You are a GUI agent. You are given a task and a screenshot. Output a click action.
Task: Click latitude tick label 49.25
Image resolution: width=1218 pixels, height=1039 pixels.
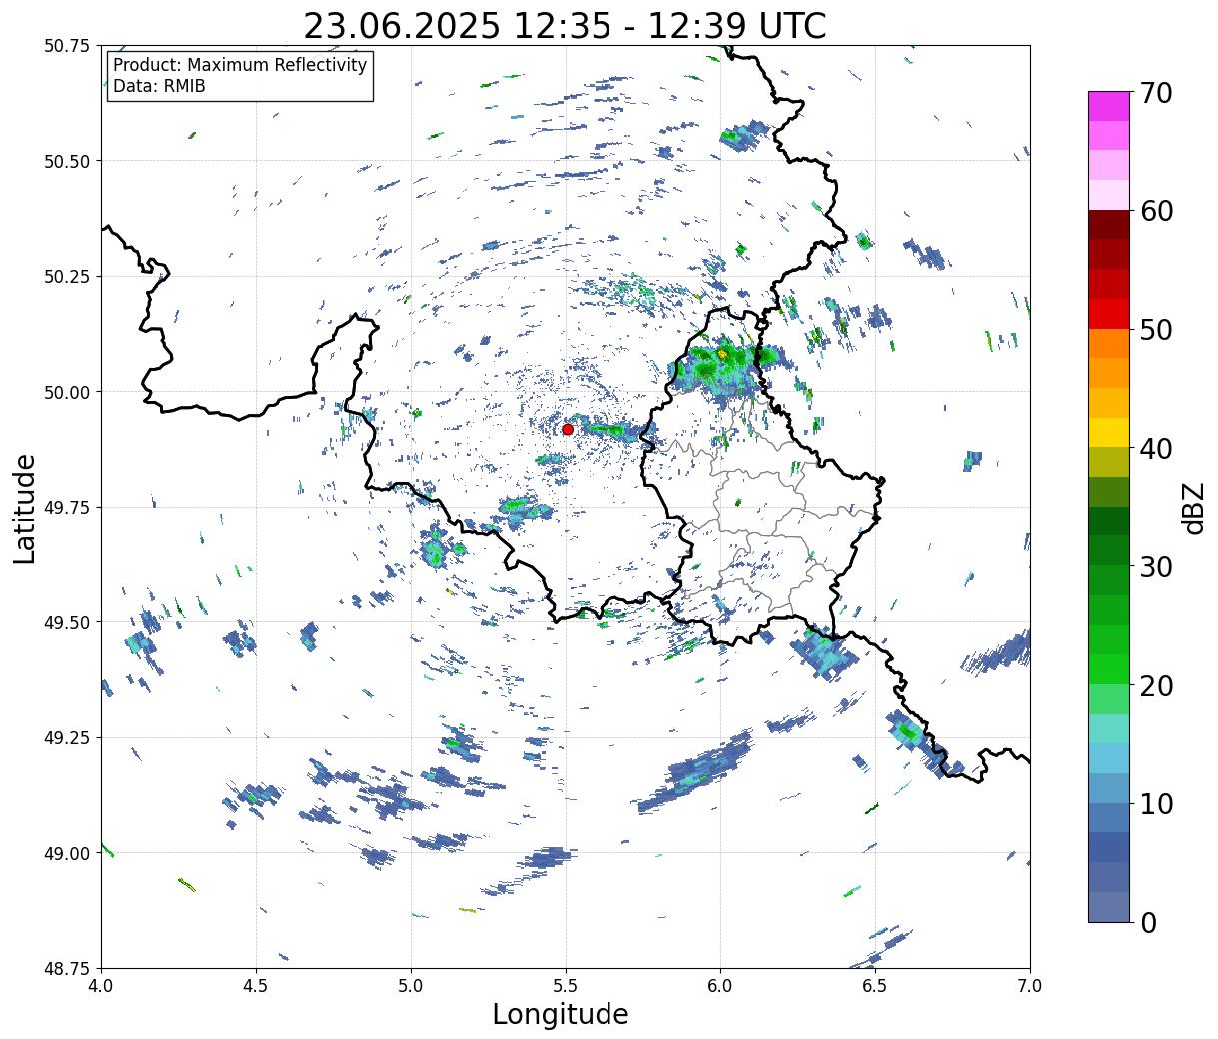click(67, 738)
